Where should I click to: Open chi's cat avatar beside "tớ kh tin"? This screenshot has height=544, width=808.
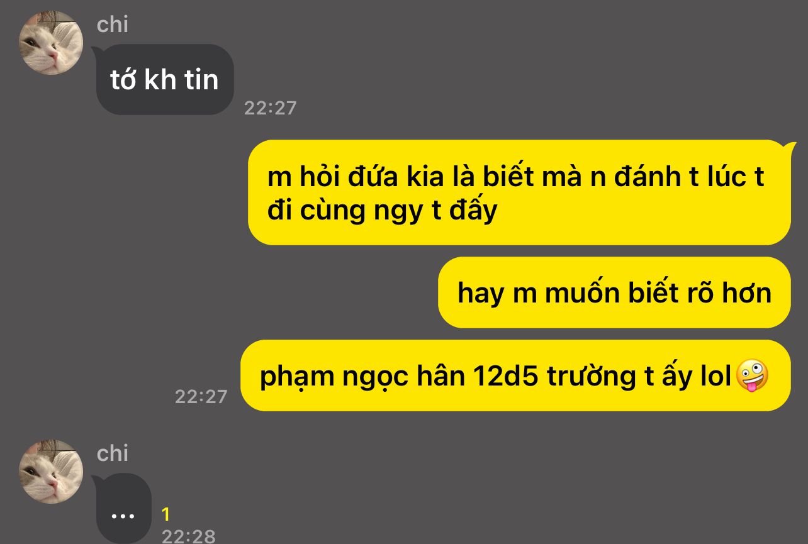click(51, 43)
